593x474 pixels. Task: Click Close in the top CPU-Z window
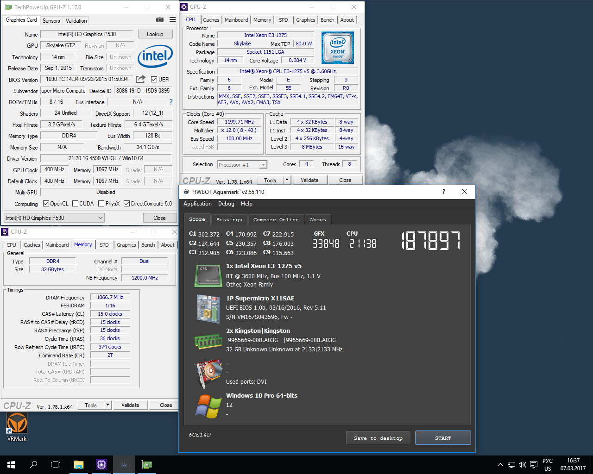coord(345,180)
